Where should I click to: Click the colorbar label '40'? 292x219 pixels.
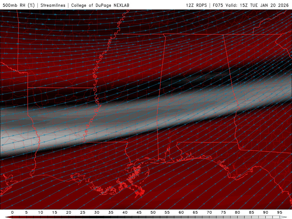point(125,212)
